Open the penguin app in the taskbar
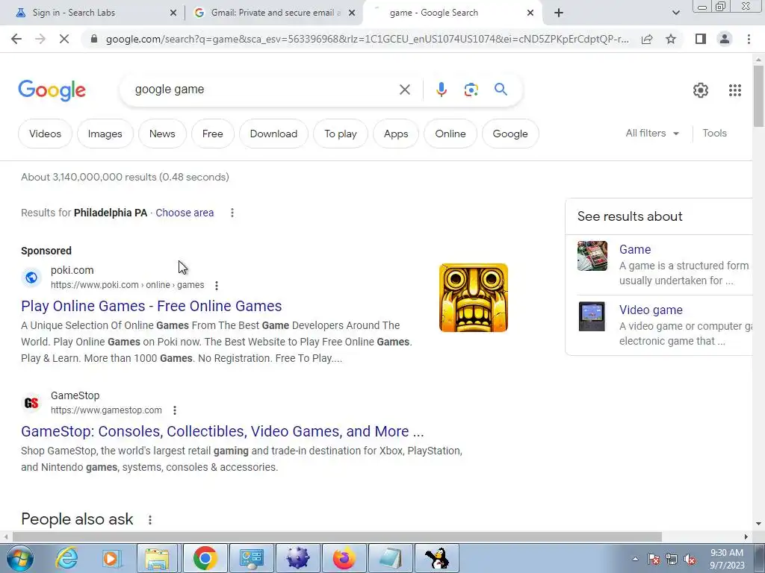 (436, 558)
